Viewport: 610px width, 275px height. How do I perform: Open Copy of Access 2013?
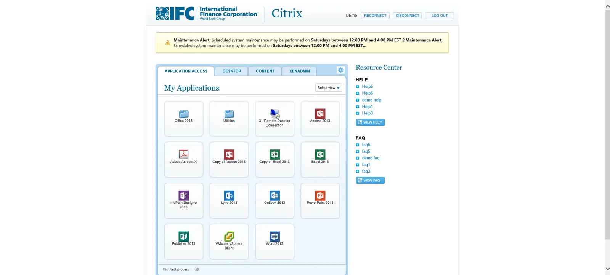point(229,160)
